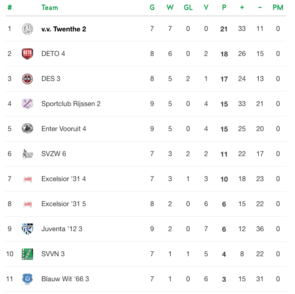Open the Excelsior '31 5 team link
295x294 pixels.
pos(64,204)
